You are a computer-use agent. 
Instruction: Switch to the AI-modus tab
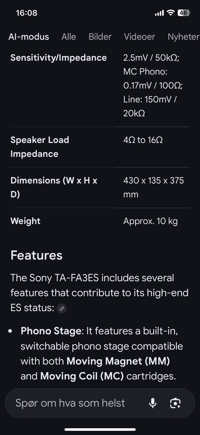(29, 37)
